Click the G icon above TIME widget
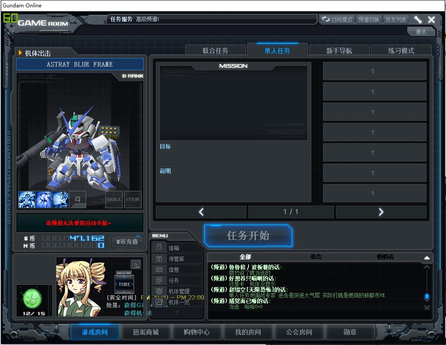The height and width of the screenshot is (345, 446). pyautogui.click(x=136, y=264)
